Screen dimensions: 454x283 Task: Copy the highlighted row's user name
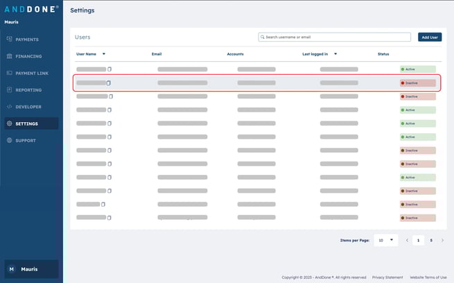109,83
